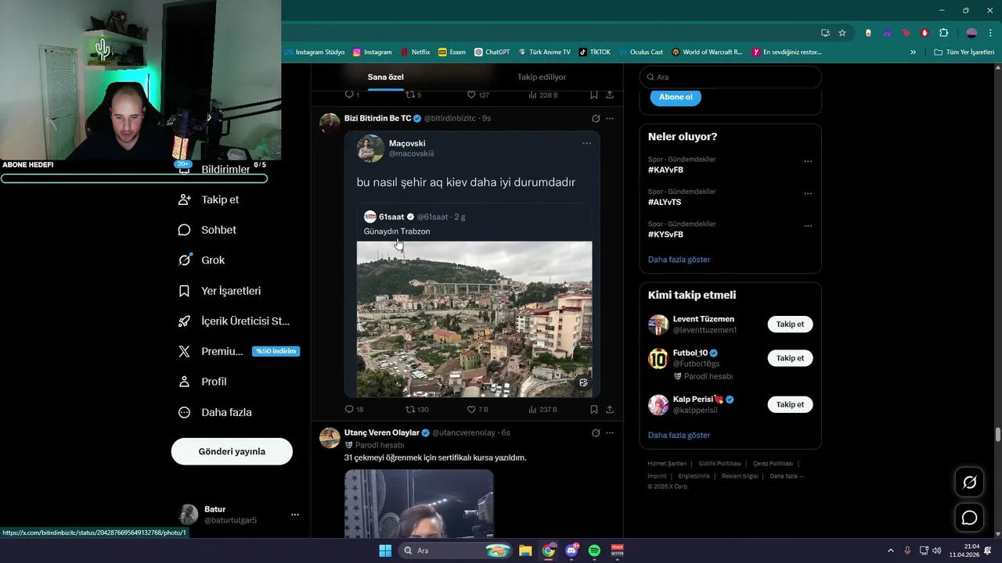
Task: Open İçerik Üreticisi Stüdyosu in the sidebar
Action: (234, 321)
